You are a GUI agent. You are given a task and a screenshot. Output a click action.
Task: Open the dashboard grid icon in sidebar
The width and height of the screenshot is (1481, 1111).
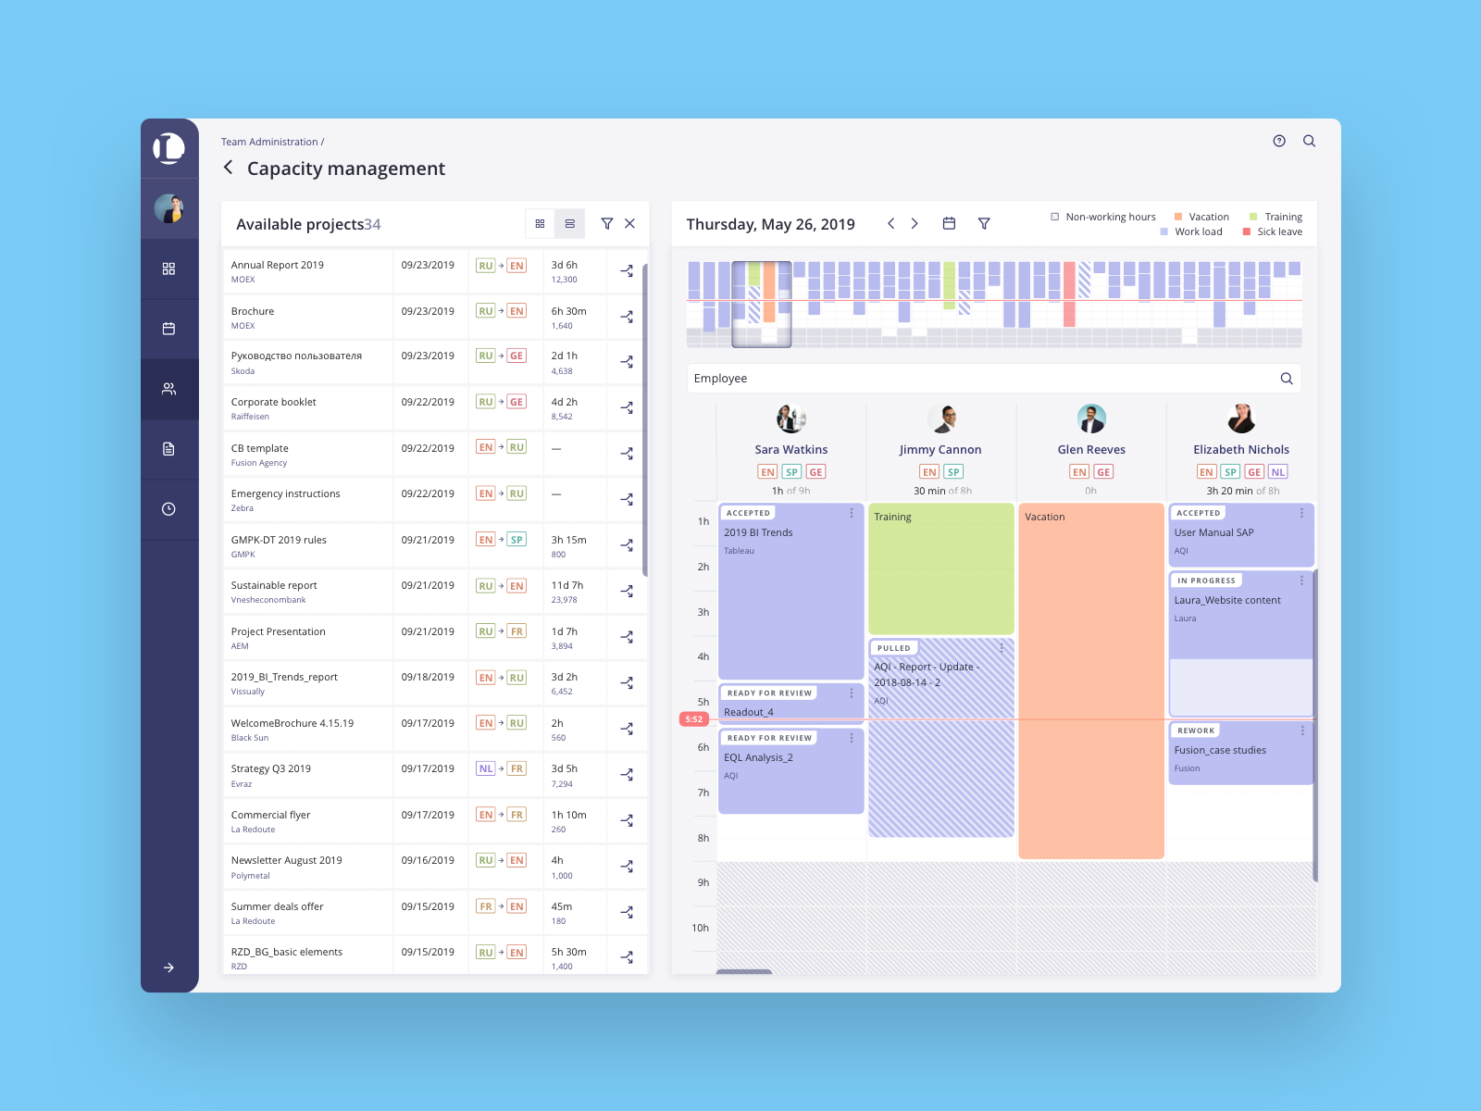(x=168, y=268)
